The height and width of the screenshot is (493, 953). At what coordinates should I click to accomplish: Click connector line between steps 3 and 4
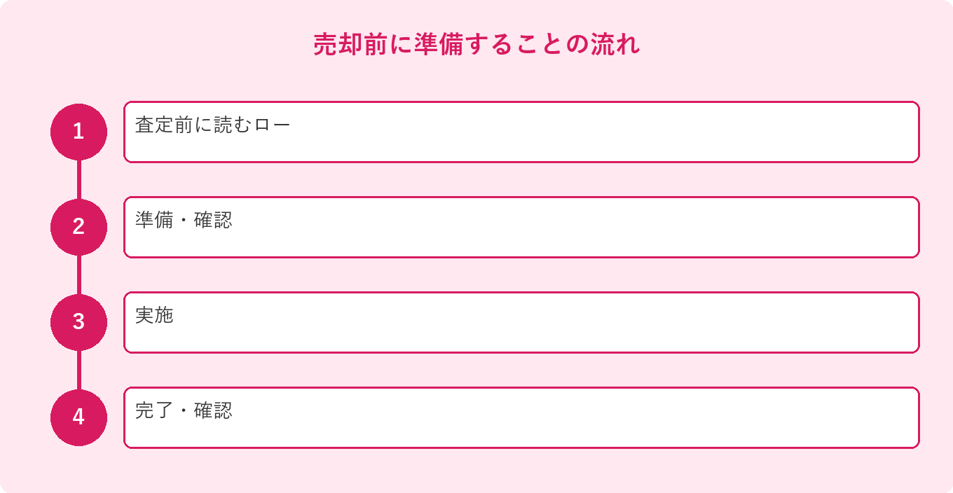tap(78, 370)
